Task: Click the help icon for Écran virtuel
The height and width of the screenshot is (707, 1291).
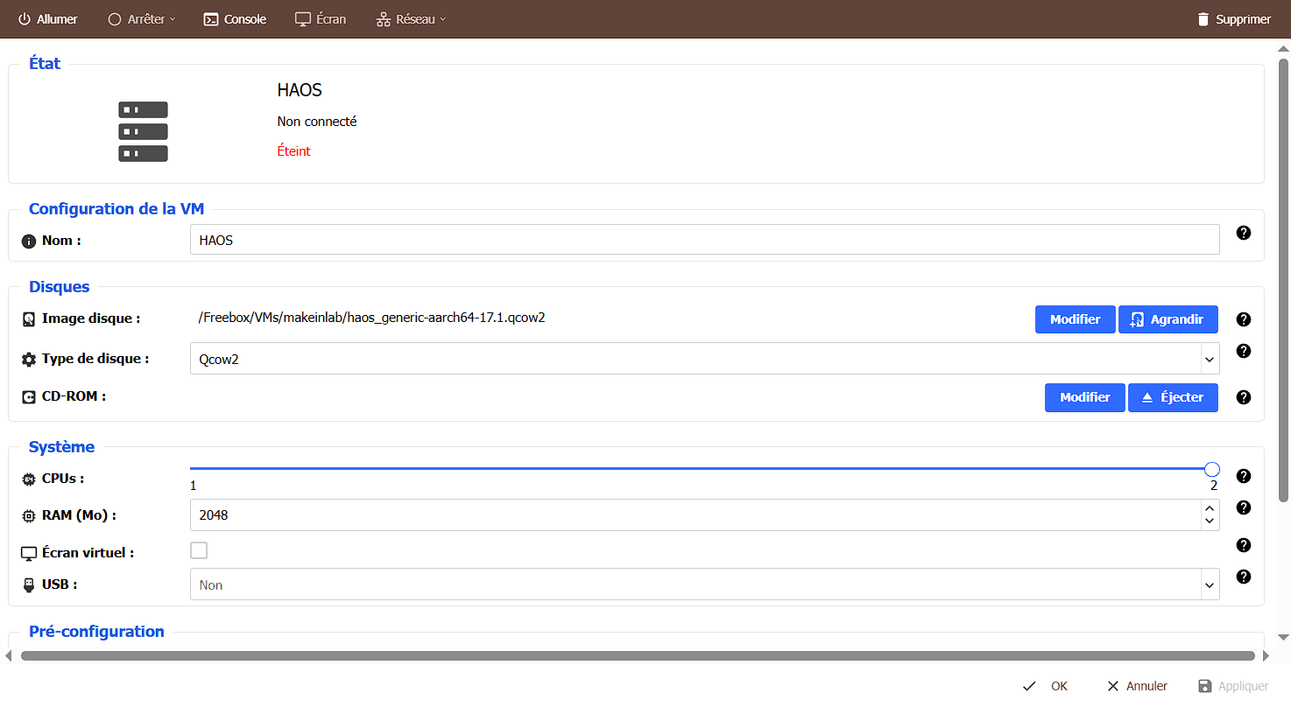Action: [x=1243, y=545]
